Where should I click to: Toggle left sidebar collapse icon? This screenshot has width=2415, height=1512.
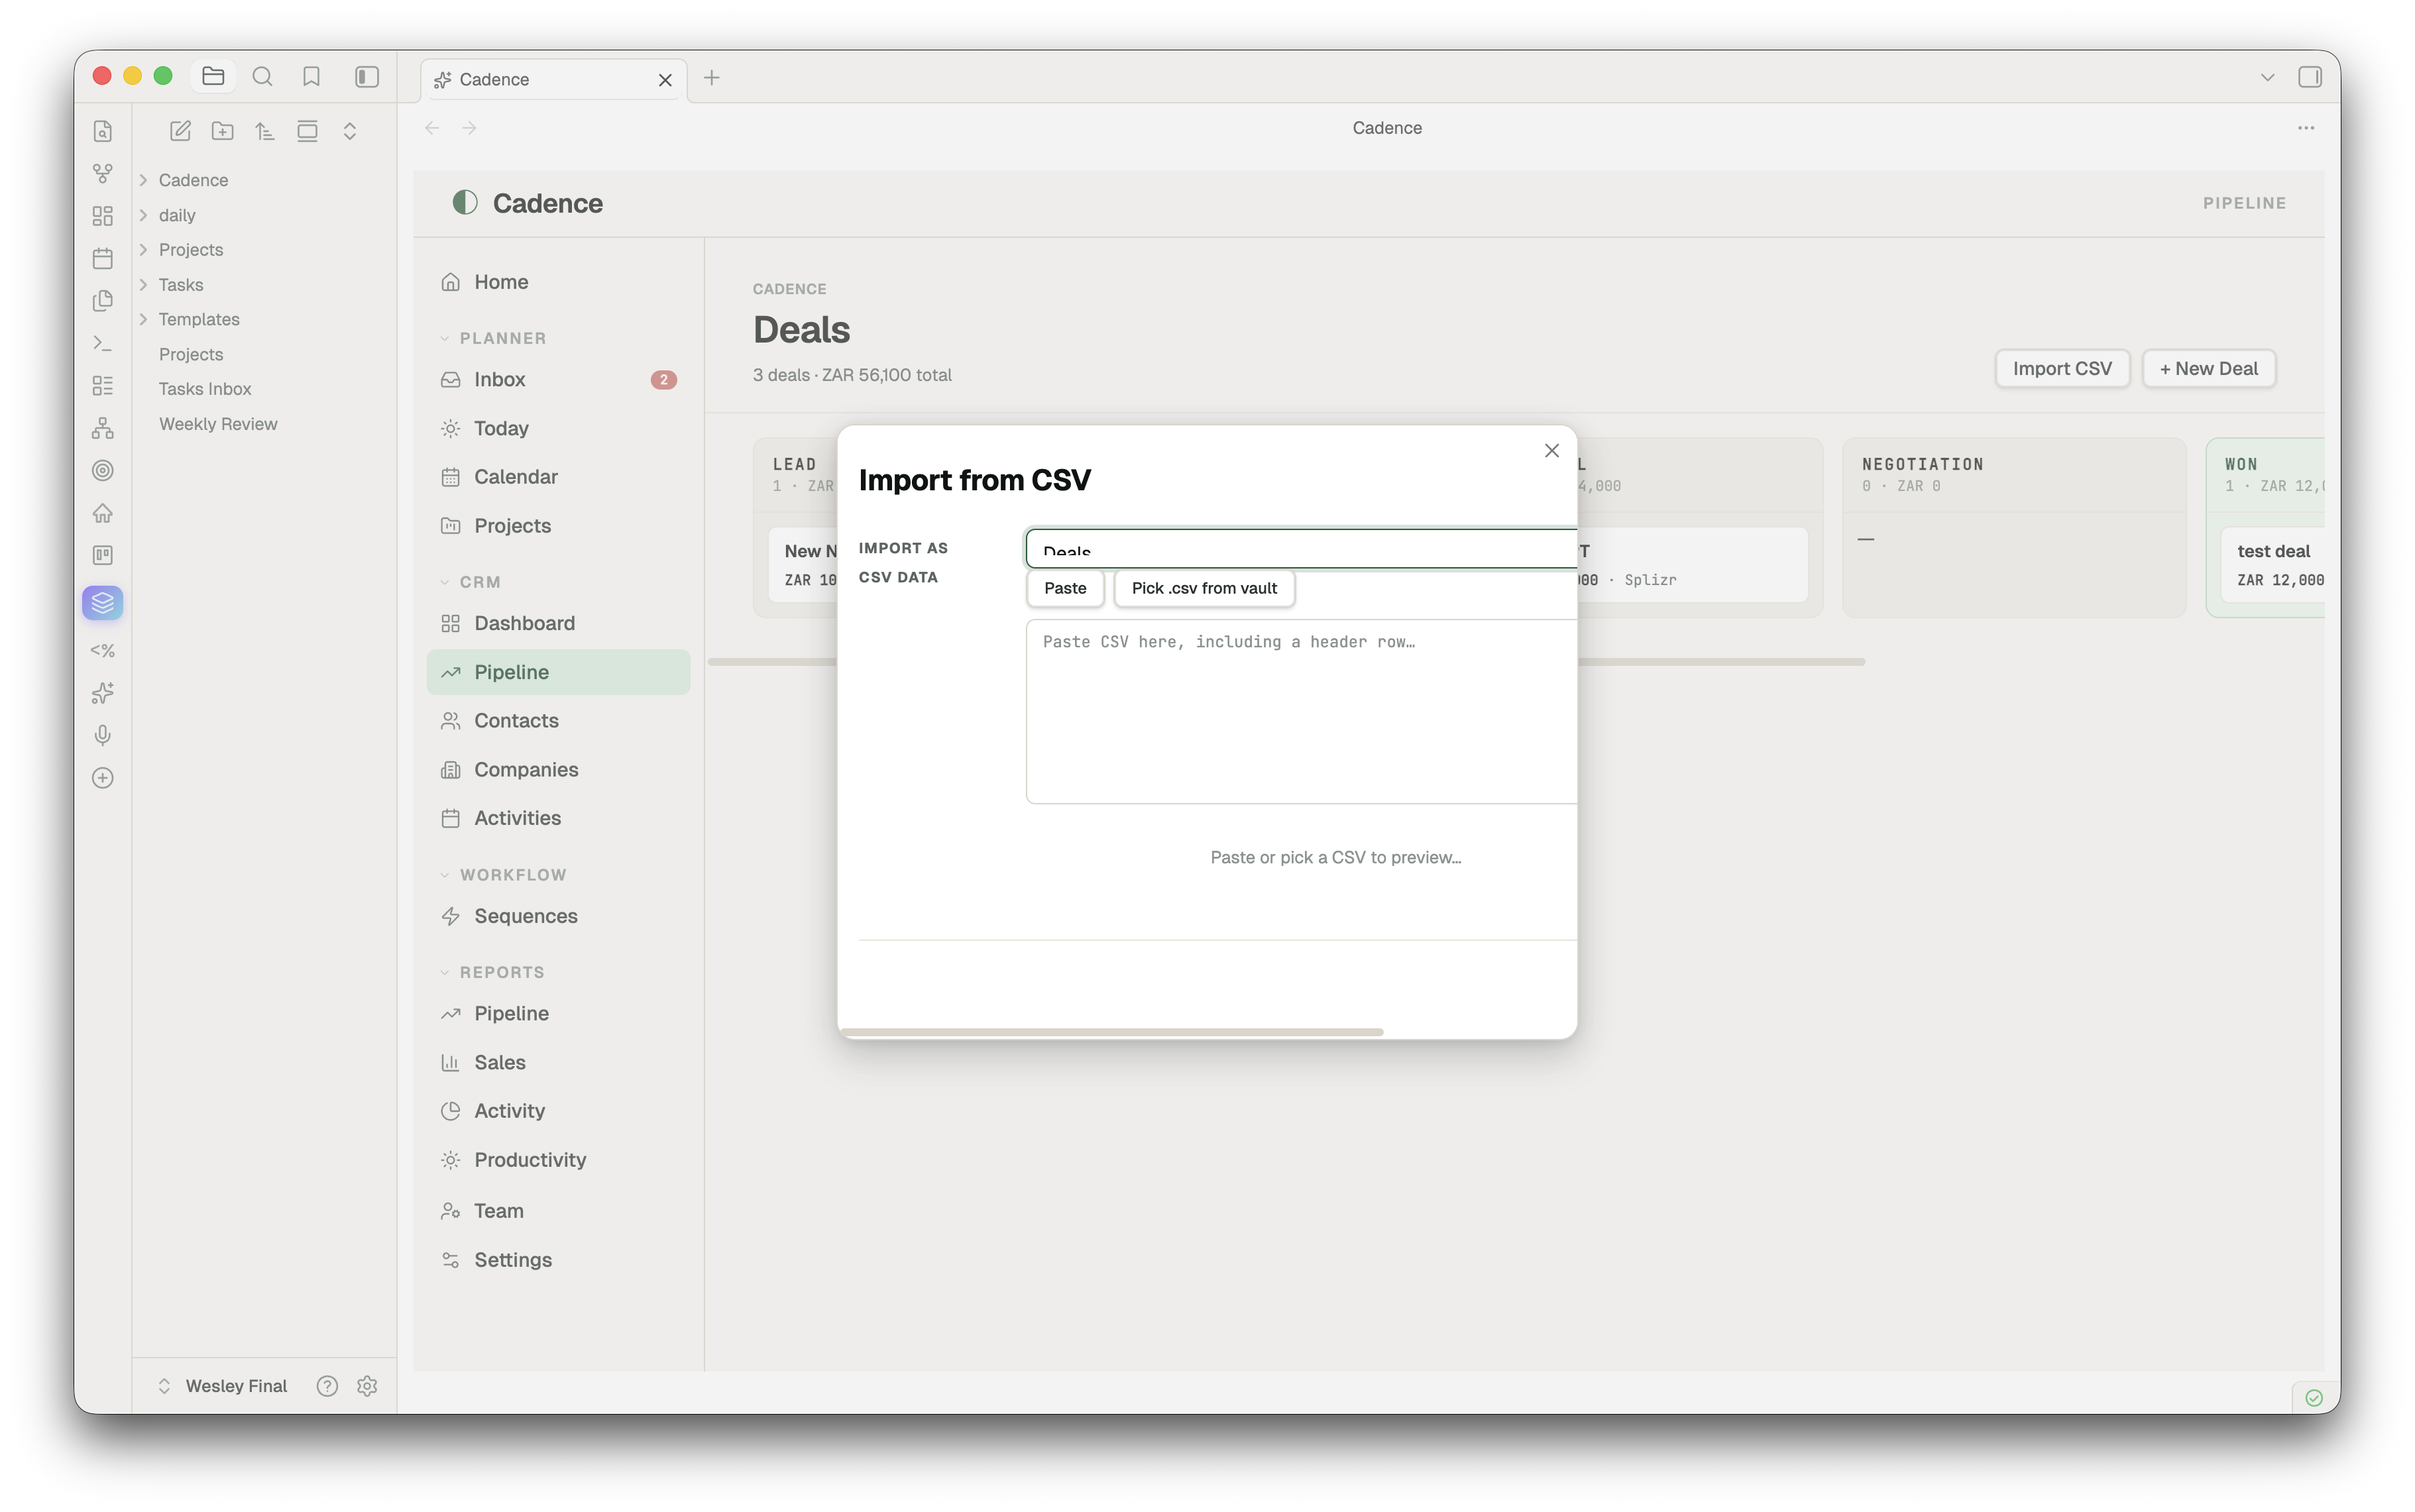coord(367,76)
